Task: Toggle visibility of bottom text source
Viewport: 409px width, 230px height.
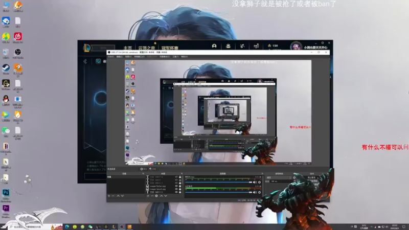Action: pyautogui.click(x=176, y=192)
